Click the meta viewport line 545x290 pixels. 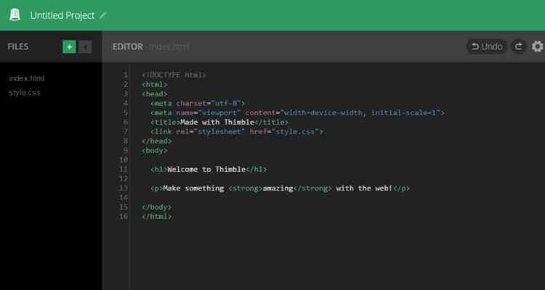tap(297, 113)
